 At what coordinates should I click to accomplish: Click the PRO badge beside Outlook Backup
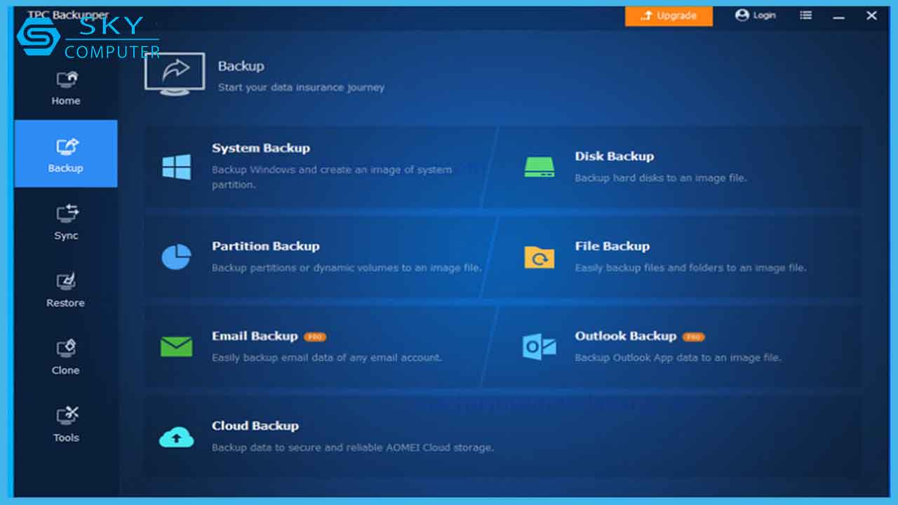693,337
